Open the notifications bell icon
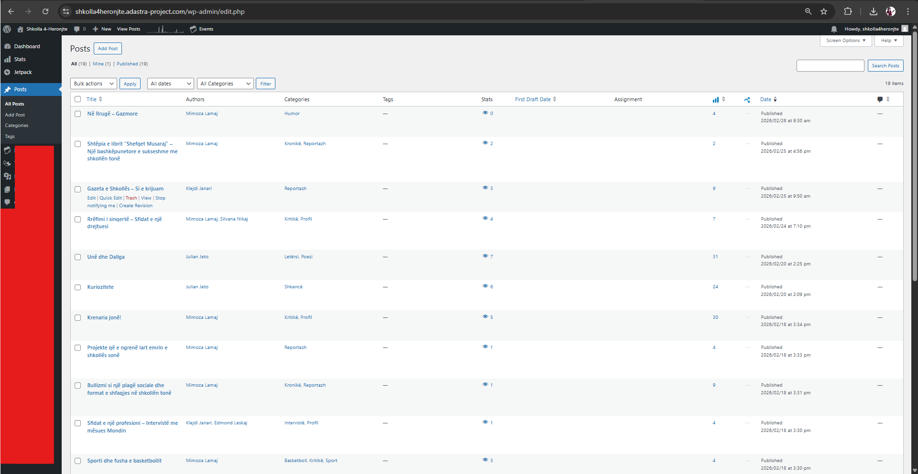 tap(834, 29)
